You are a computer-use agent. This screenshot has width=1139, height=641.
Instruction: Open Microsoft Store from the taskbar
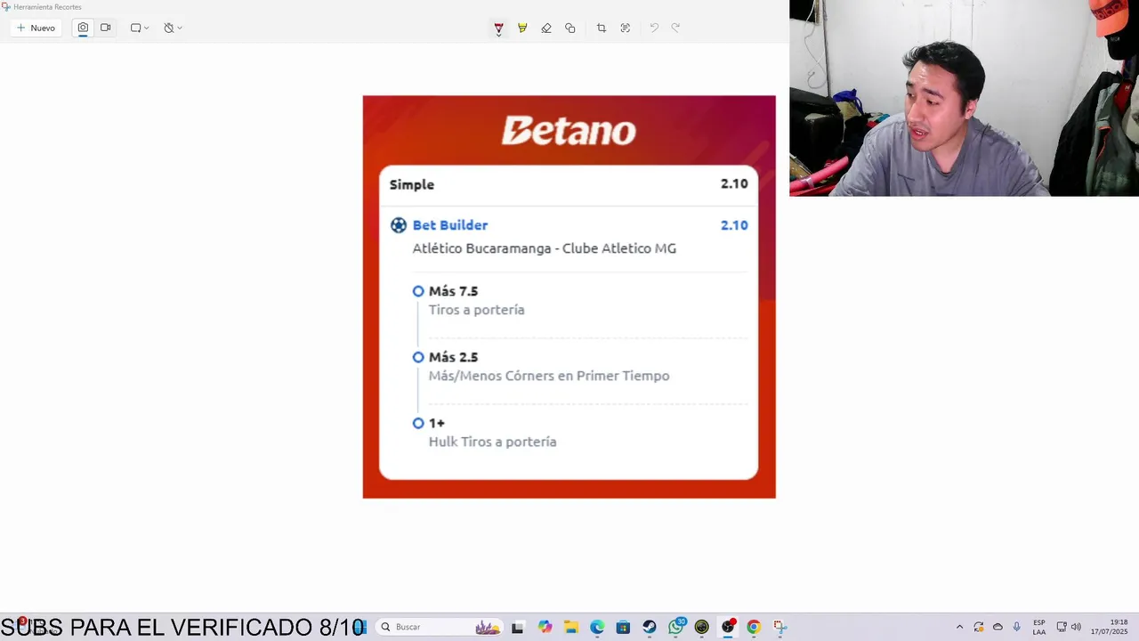pyautogui.click(x=623, y=627)
